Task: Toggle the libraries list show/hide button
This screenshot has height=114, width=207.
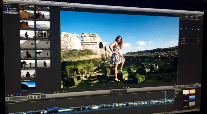Action: click(x=9, y=95)
